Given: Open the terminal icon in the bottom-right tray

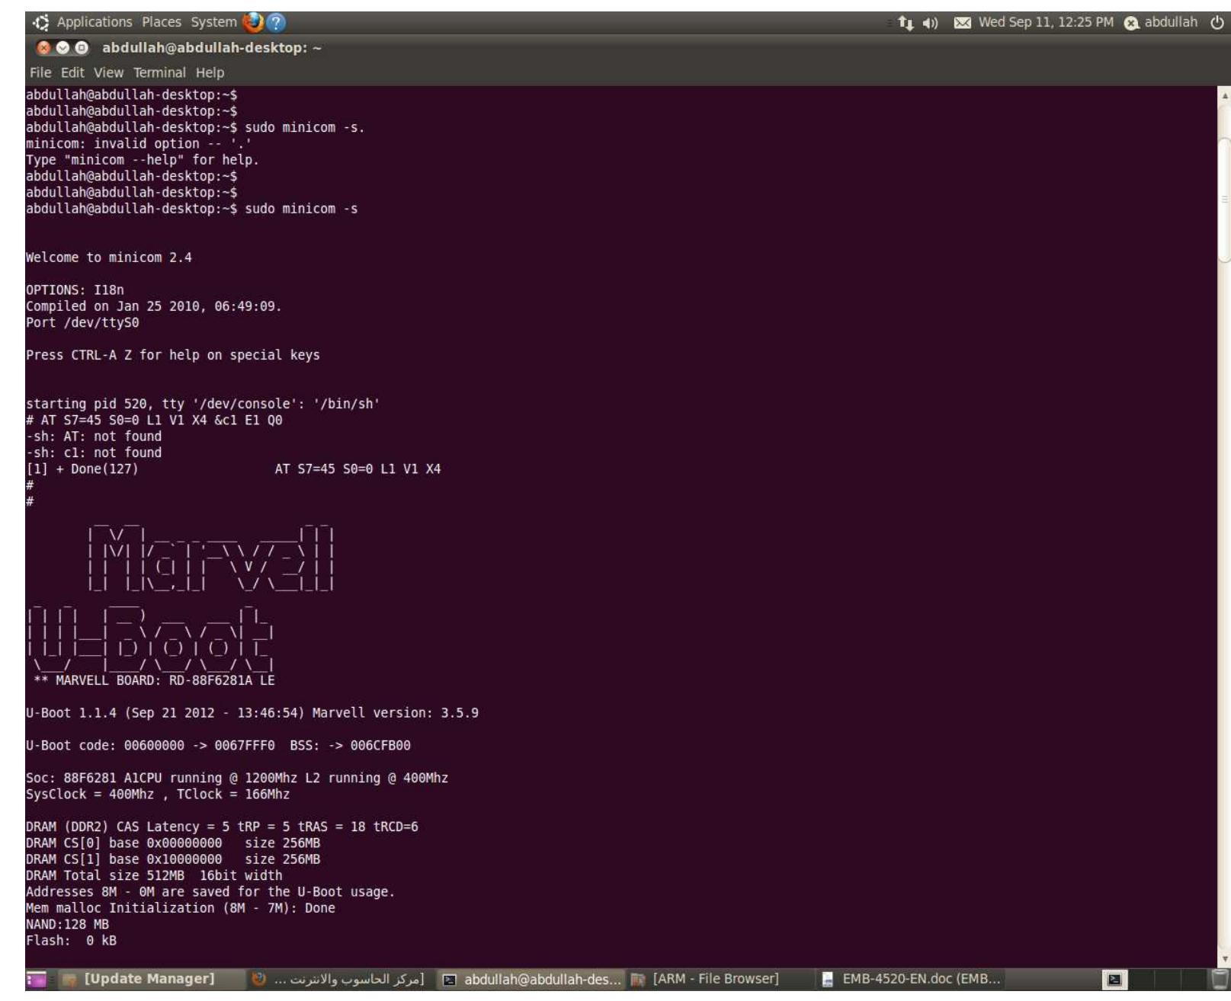Looking at the screenshot, I should click(x=1114, y=979).
